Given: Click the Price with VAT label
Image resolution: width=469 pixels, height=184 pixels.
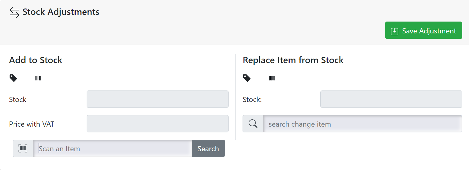Looking at the screenshot, I should click(32, 124).
